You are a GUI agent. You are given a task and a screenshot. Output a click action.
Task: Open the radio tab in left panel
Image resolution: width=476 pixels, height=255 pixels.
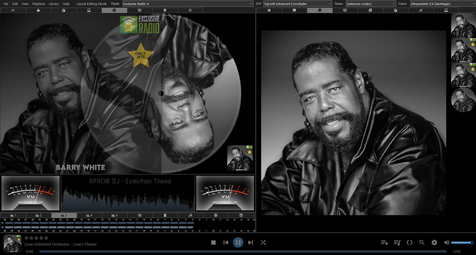(x=64, y=10)
